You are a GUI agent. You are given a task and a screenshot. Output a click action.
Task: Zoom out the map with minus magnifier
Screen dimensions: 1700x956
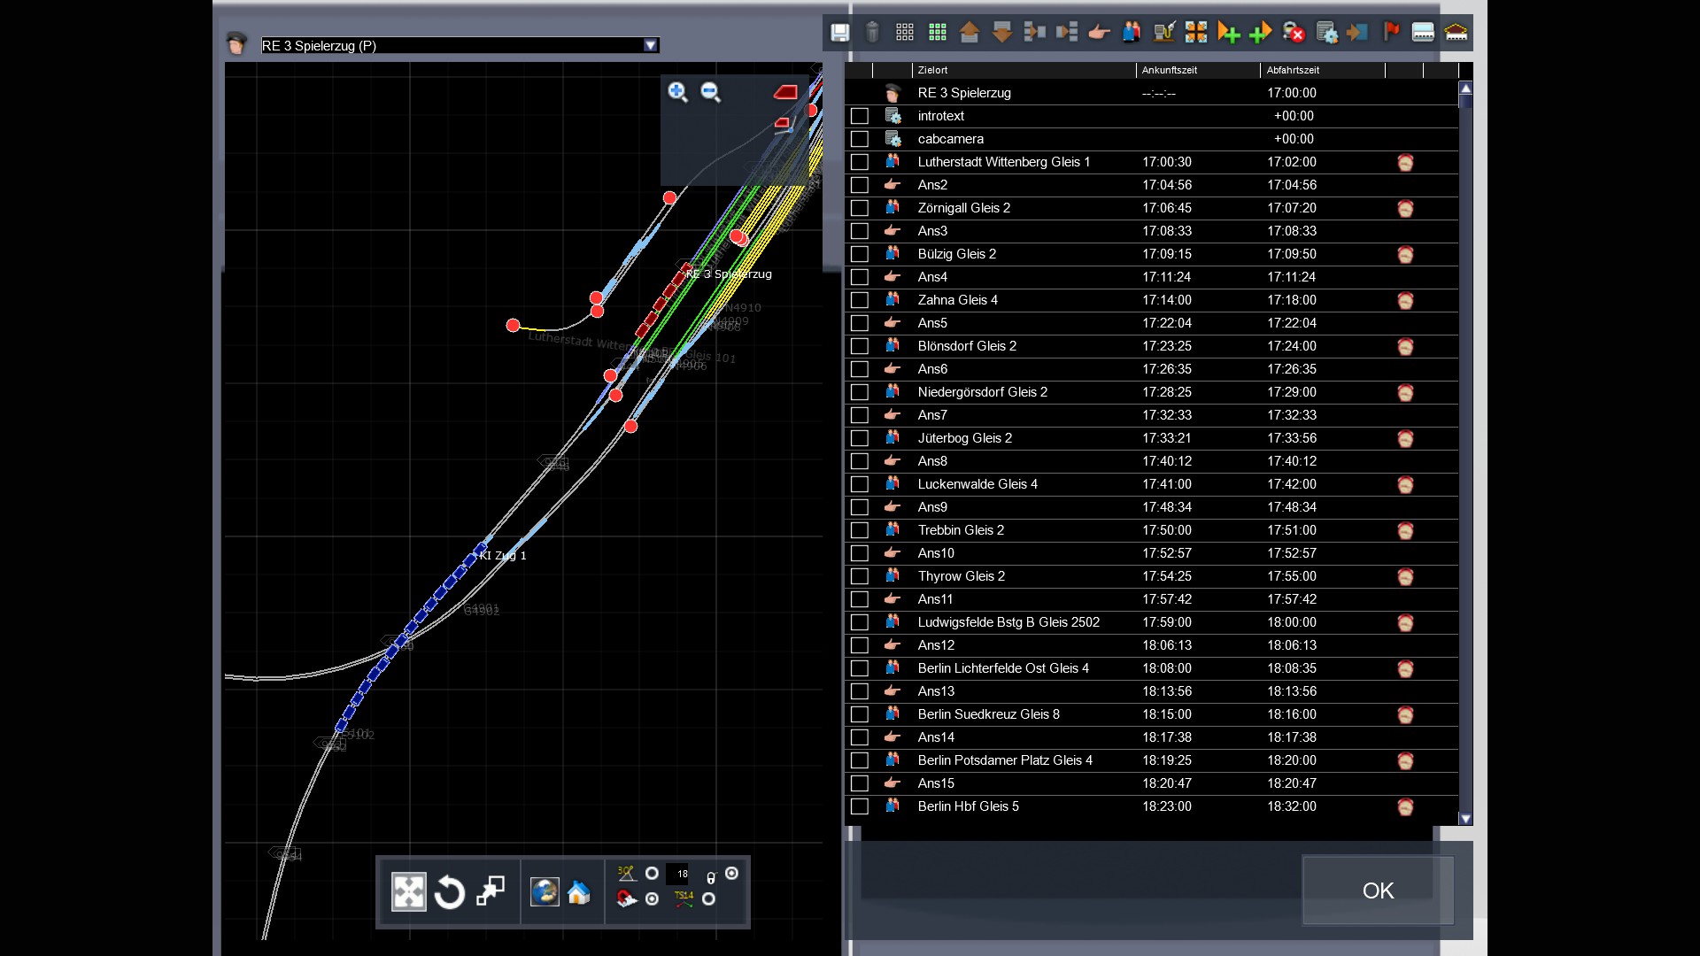[x=710, y=92]
